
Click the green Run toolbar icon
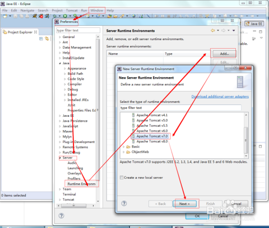click(x=65, y=16)
